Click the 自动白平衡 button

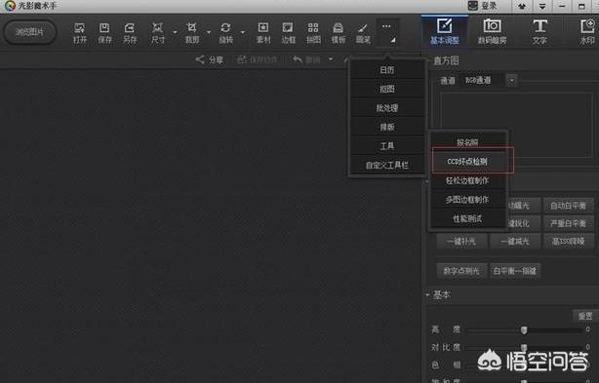pos(568,206)
